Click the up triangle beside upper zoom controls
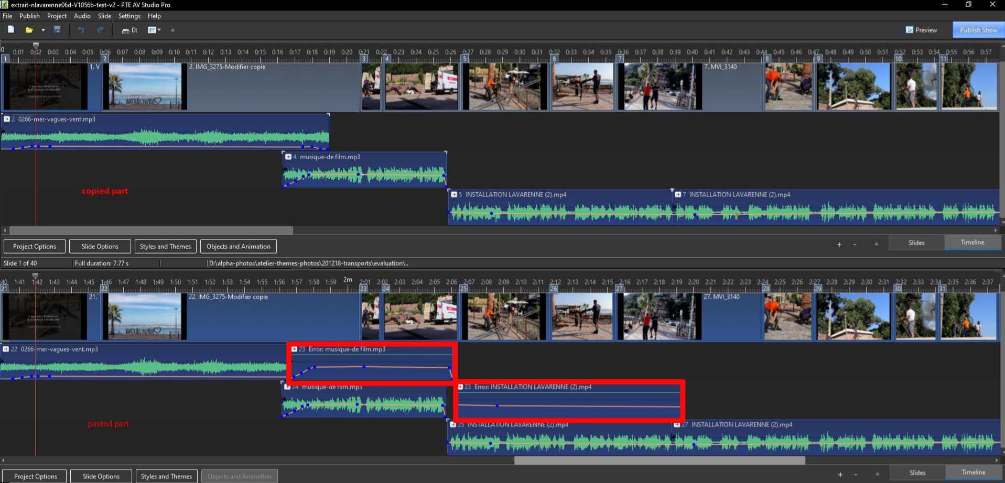This screenshot has height=483, width=1005. pyautogui.click(x=876, y=244)
